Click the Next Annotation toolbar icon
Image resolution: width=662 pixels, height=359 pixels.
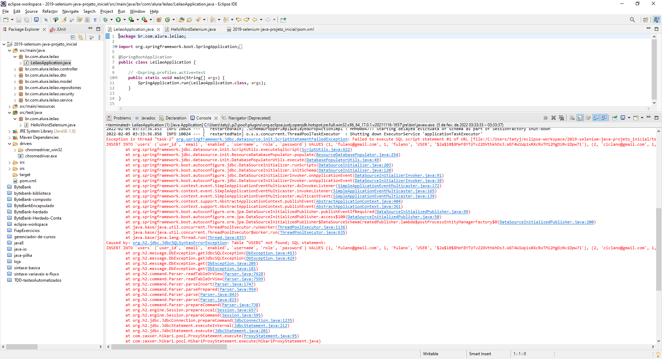tap(213, 20)
